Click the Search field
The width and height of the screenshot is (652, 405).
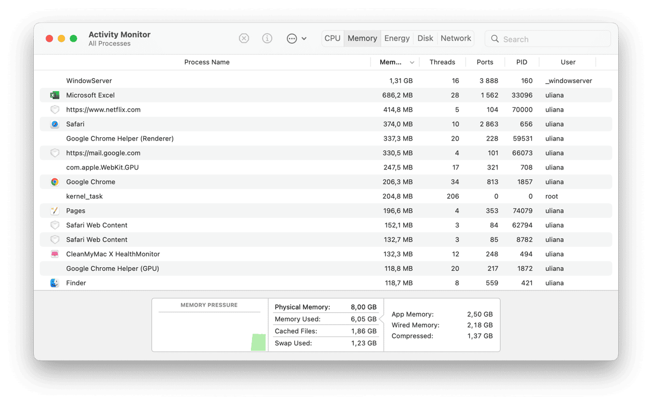(552, 39)
